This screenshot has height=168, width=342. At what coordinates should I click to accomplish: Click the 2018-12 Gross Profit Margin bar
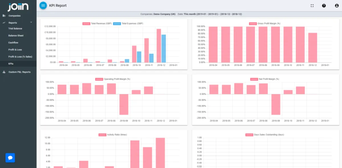coord(313,48)
